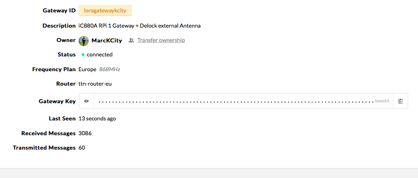
Task: Click the 3086 received messages count
Action: pos(85,133)
